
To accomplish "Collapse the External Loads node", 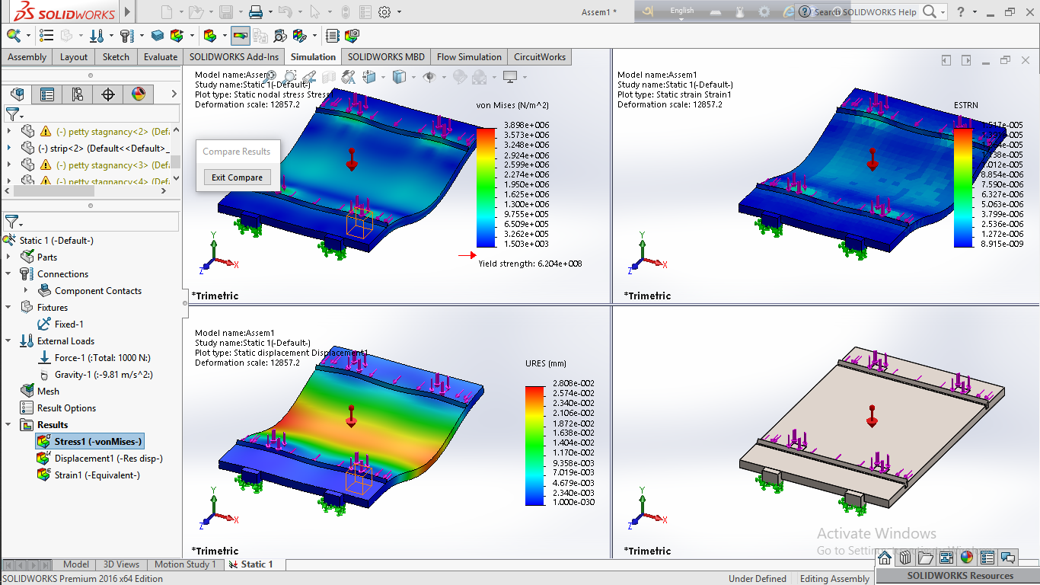I will point(9,341).
